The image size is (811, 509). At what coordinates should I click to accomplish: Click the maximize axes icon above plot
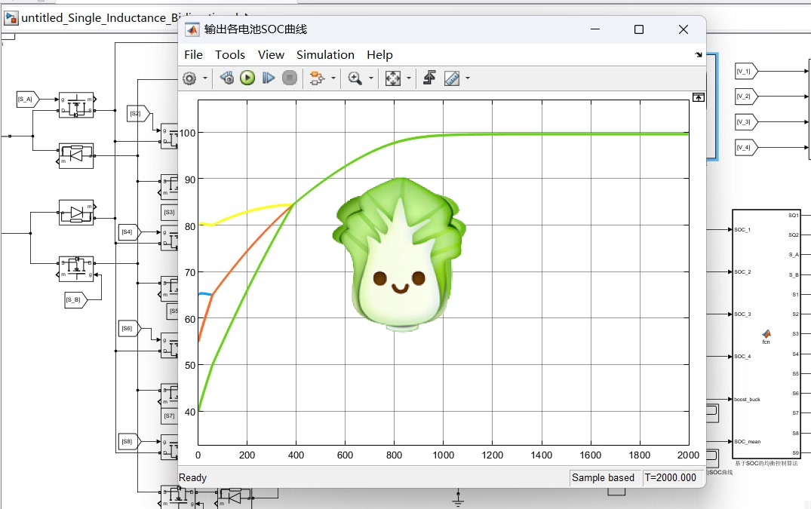(x=699, y=97)
